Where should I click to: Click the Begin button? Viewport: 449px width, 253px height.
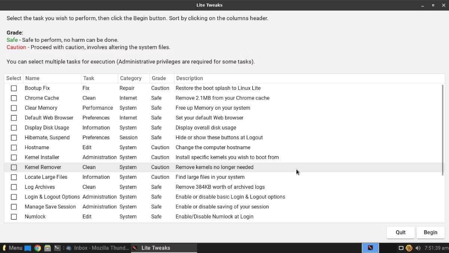tap(430, 232)
